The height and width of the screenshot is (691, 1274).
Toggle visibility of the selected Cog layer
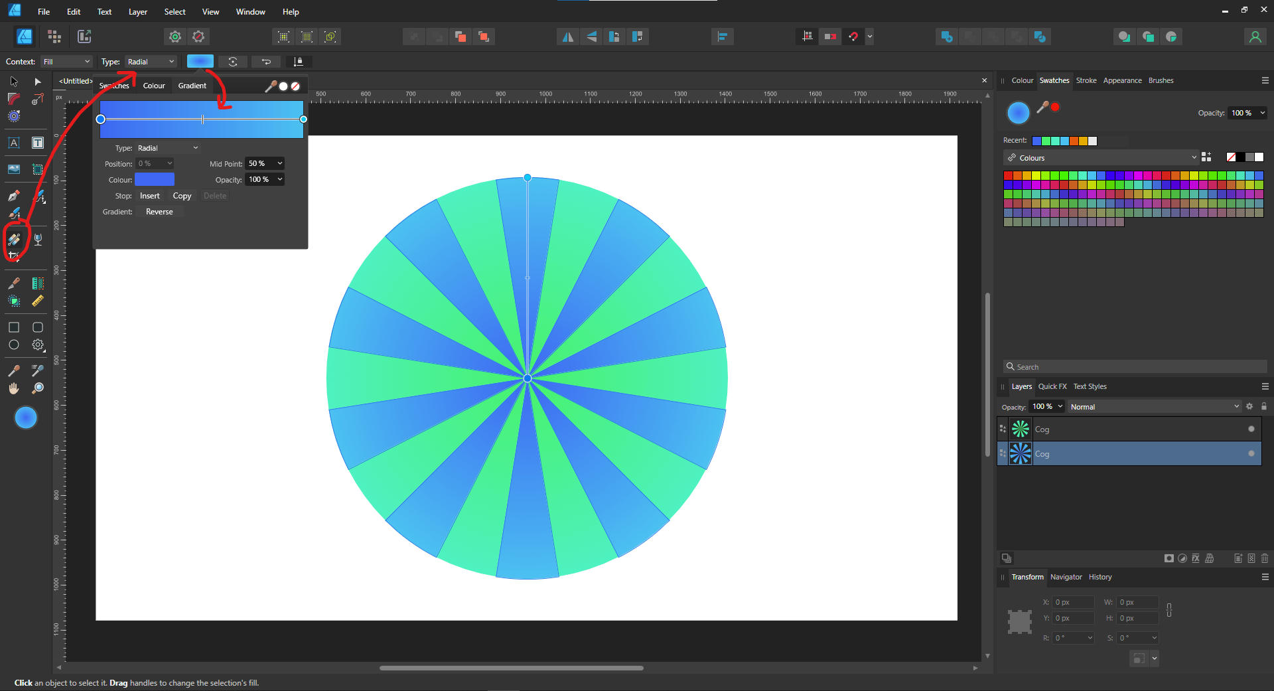tap(1251, 453)
